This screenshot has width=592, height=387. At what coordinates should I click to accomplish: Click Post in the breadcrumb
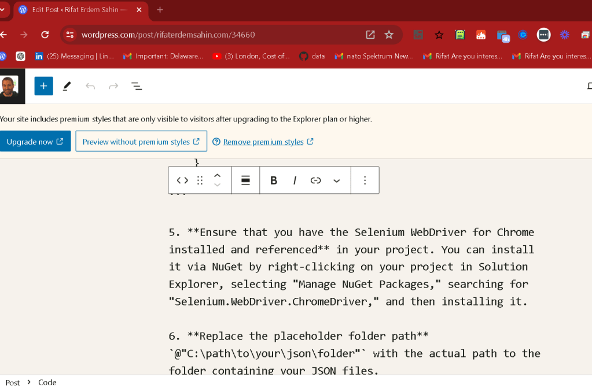pyautogui.click(x=13, y=382)
